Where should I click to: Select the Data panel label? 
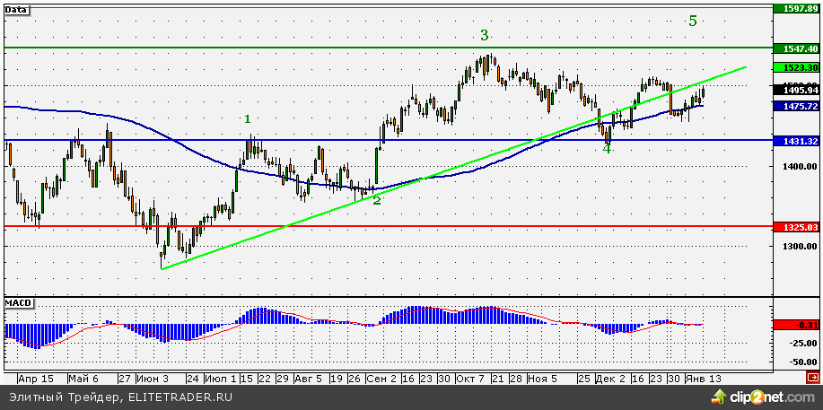[x=16, y=9]
